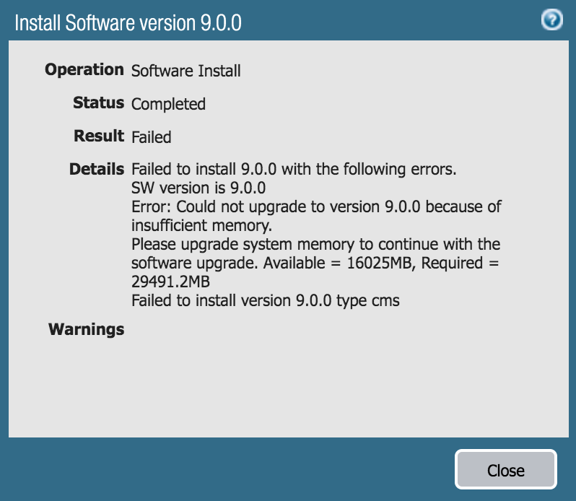This screenshot has width=576, height=501.
Task: Select the 'Software Install' operation value
Action: point(186,71)
